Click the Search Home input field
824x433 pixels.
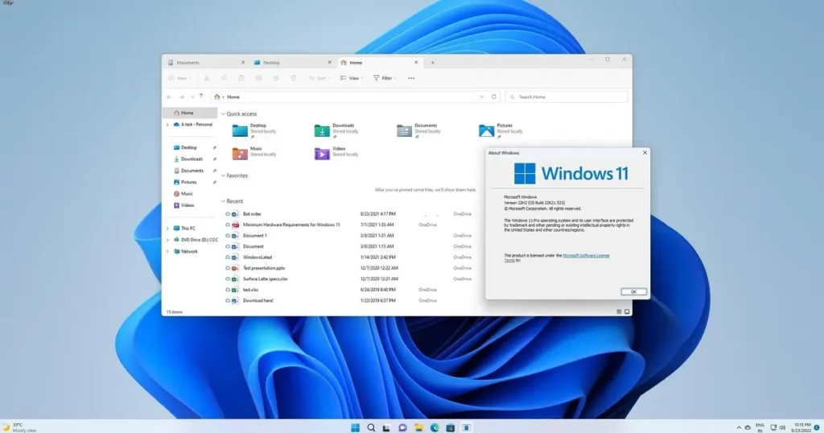coord(566,97)
